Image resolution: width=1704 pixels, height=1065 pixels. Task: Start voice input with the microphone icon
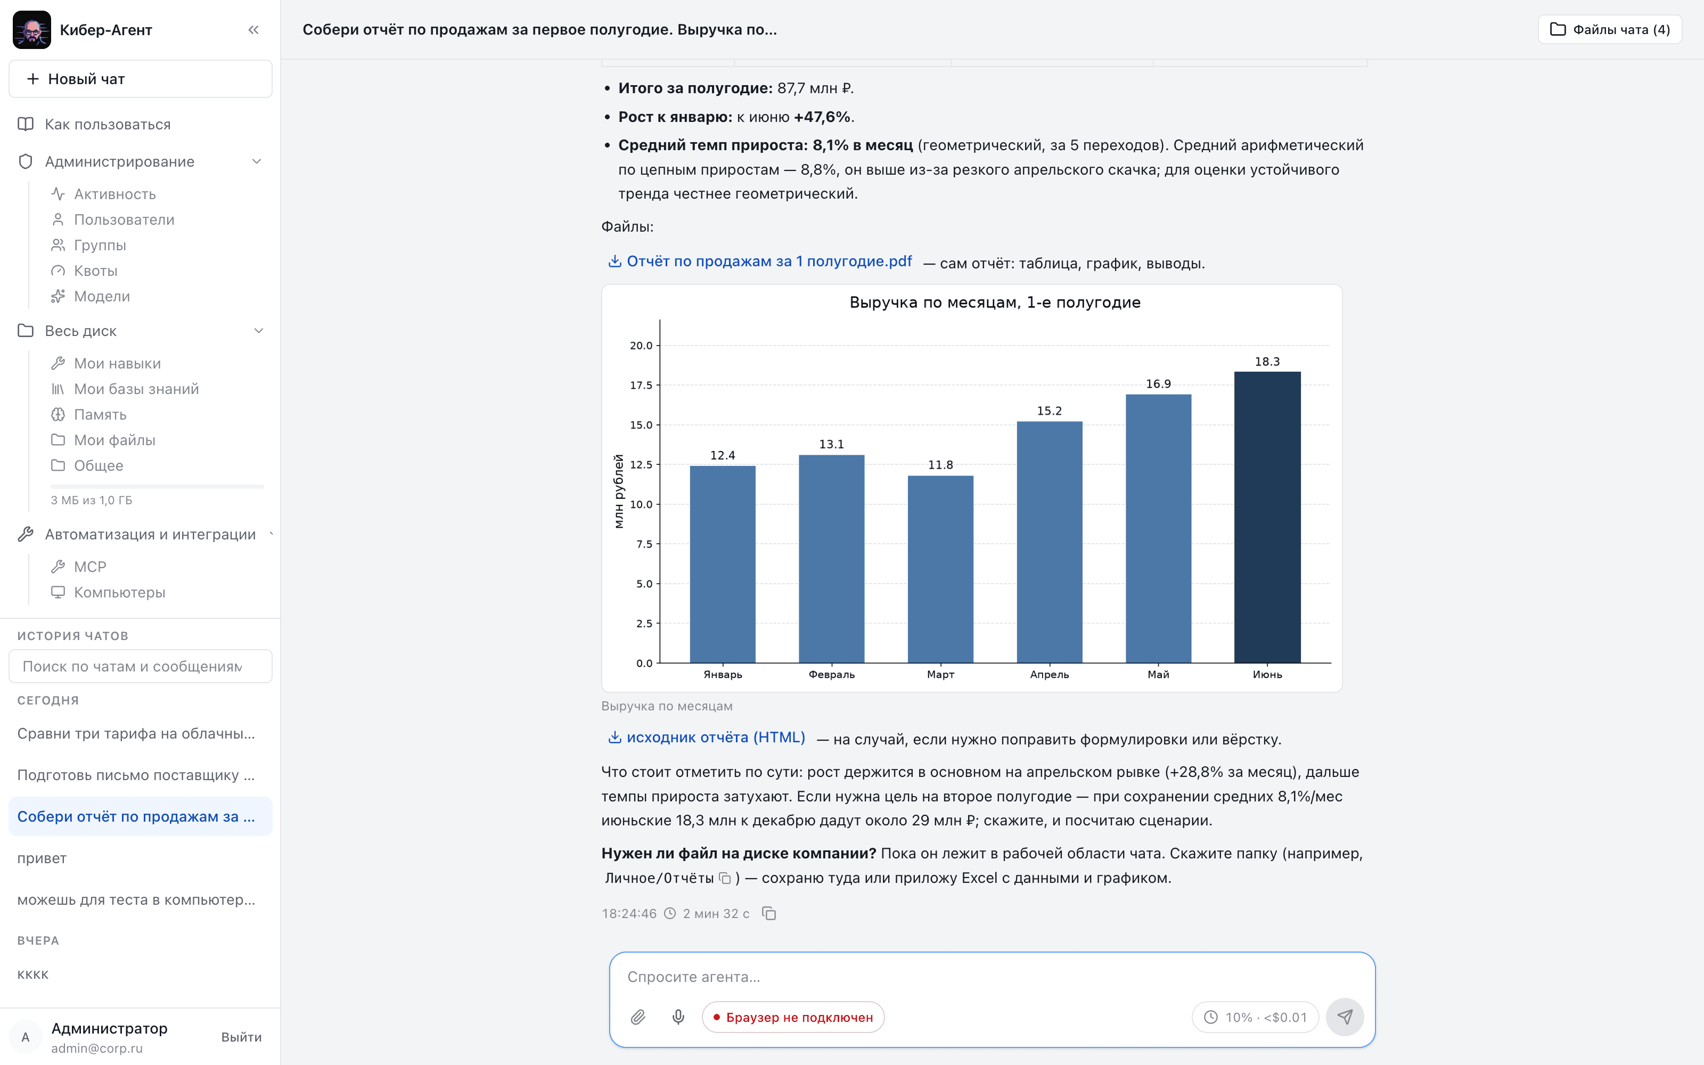678,1017
